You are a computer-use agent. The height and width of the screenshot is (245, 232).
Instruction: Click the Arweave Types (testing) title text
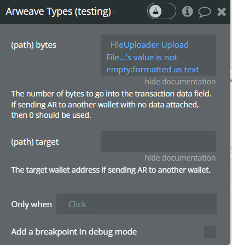click(59, 12)
